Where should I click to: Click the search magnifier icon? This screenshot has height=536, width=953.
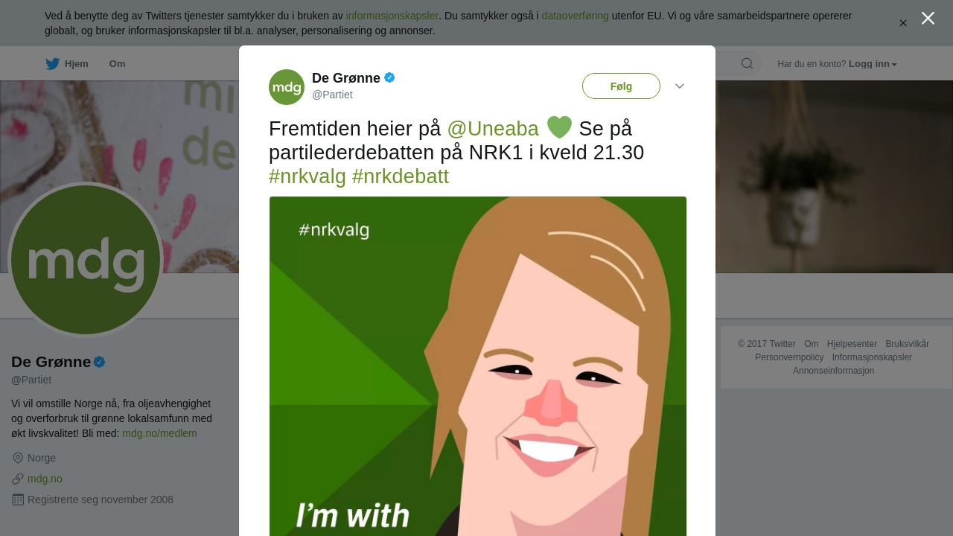(747, 63)
